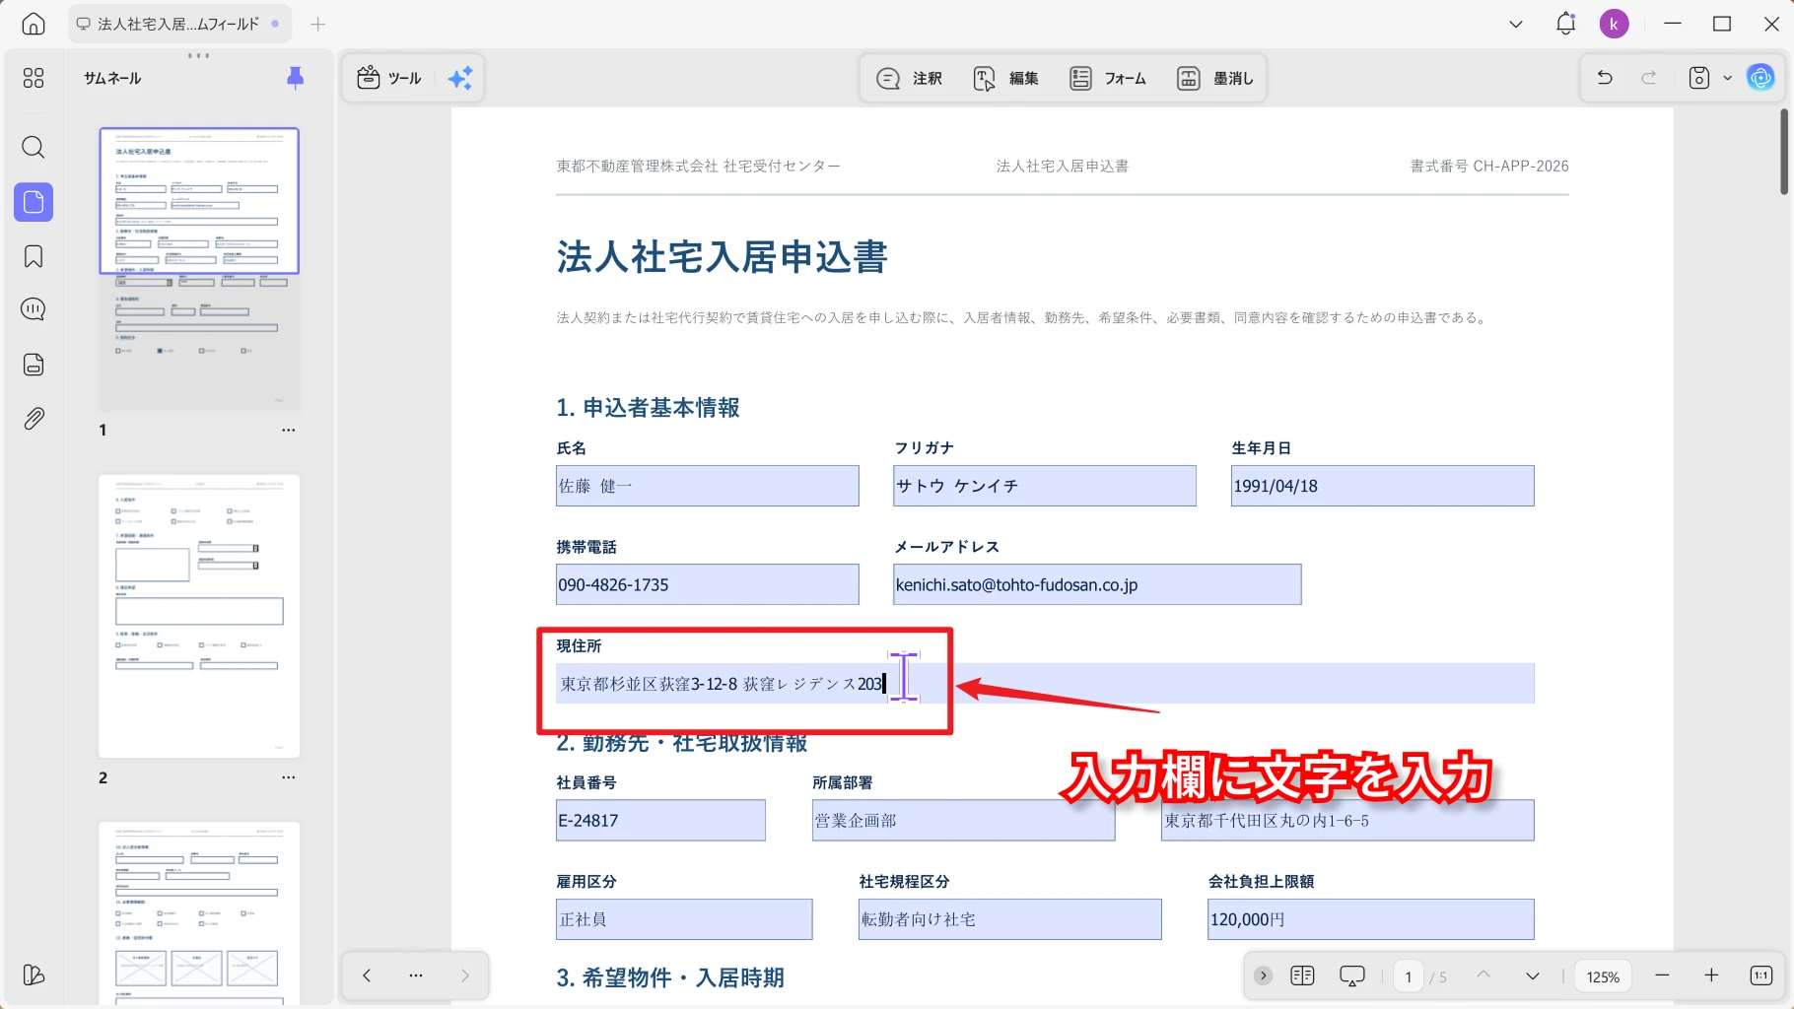Collapse the bottom page navigation bar
Image resolution: width=1794 pixels, height=1009 pixels.
[x=1263, y=975]
